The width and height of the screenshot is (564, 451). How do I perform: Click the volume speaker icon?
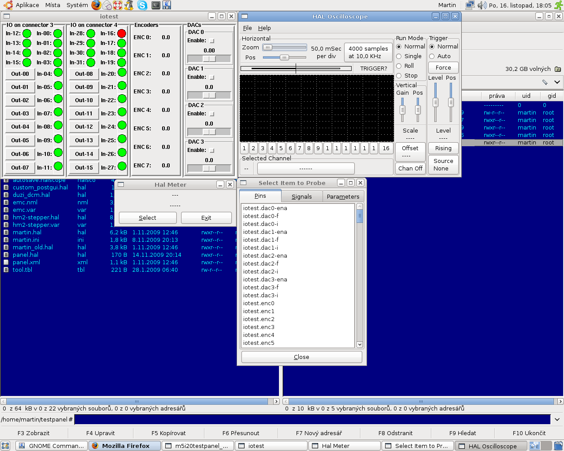[482, 5]
